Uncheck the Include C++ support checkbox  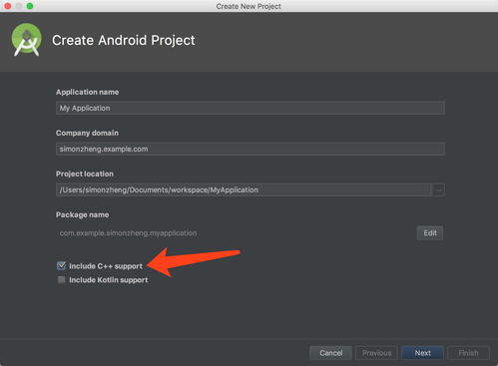[61, 265]
